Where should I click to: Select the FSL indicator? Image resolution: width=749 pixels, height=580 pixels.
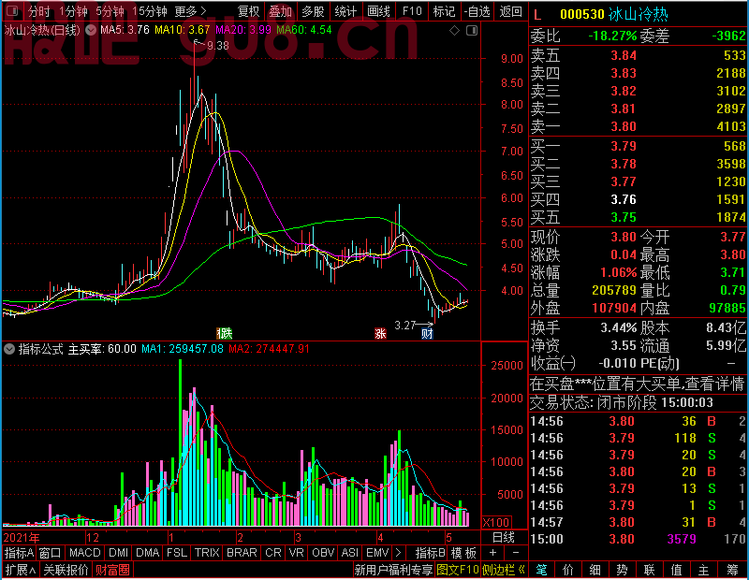(177, 553)
